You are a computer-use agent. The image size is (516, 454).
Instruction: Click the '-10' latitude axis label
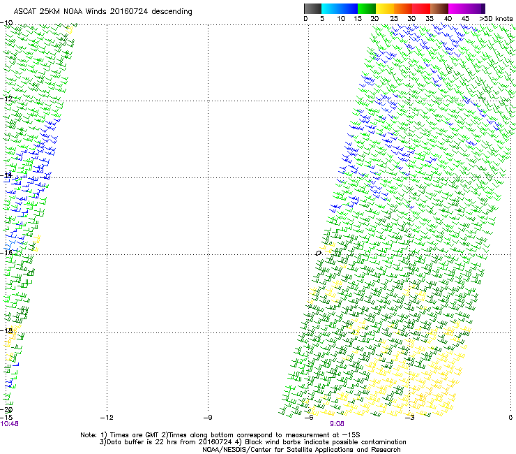pos(6,23)
